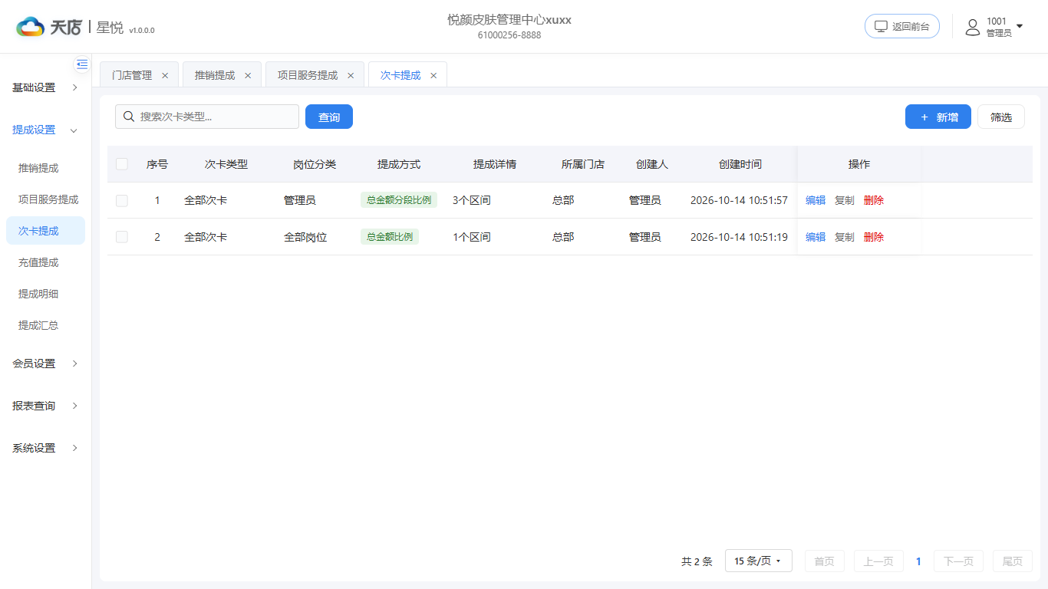Focus the 搜索次卡类型 search field
1048x589 pixels.
(207, 117)
